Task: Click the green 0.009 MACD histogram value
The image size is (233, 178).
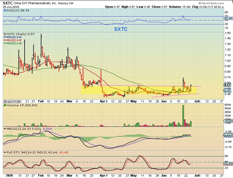Action: [59, 129]
